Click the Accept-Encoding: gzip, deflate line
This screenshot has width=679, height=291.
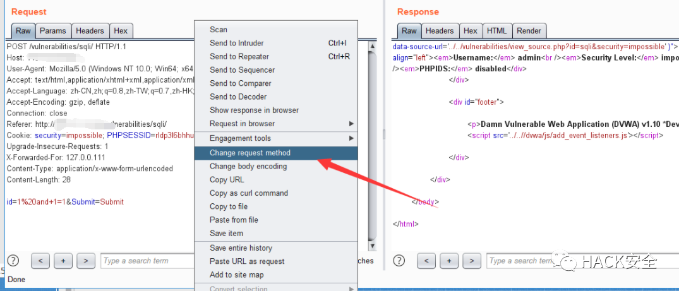tap(58, 102)
